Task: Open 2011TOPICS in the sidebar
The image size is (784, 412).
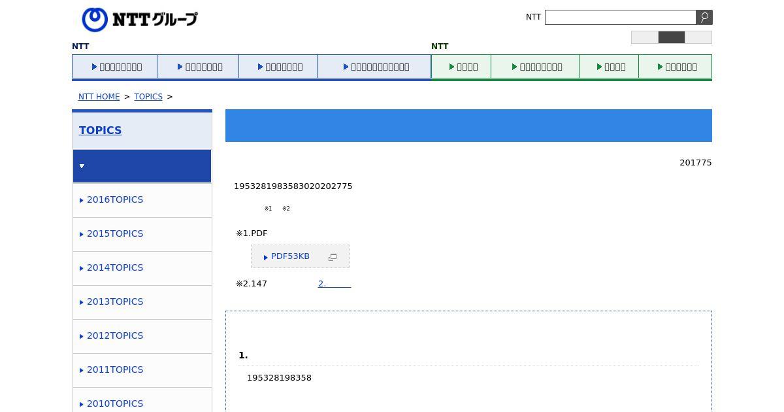Action: (x=115, y=369)
